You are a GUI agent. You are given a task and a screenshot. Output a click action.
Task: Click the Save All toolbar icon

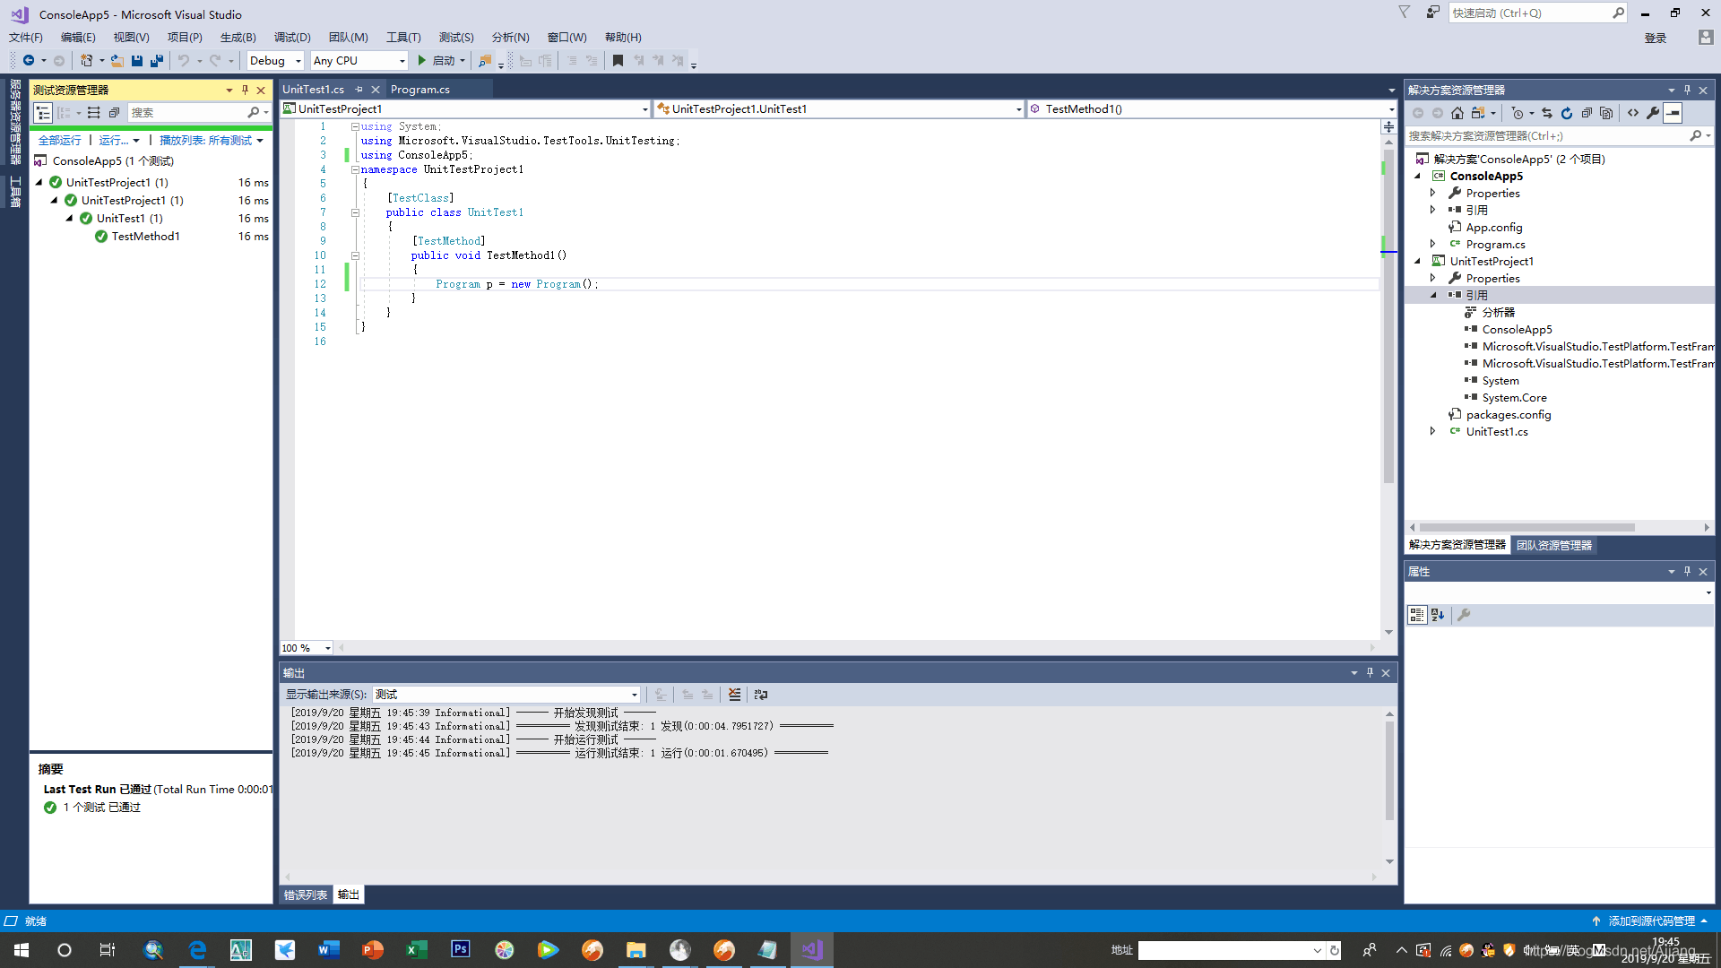pyautogui.click(x=157, y=61)
